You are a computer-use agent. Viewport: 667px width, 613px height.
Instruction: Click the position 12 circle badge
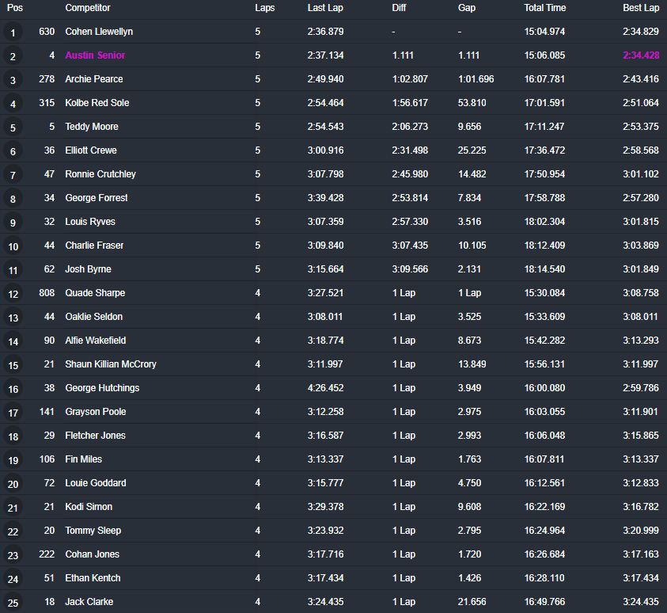pos(13,294)
